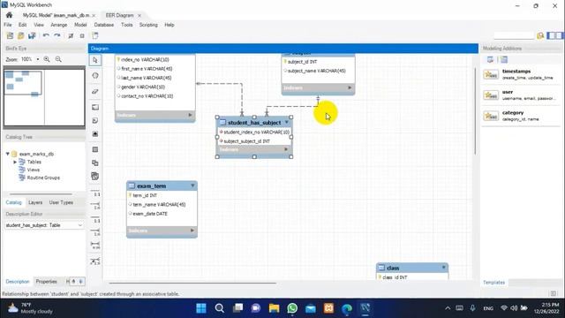Expand Indexes of the student table

click(x=191, y=115)
